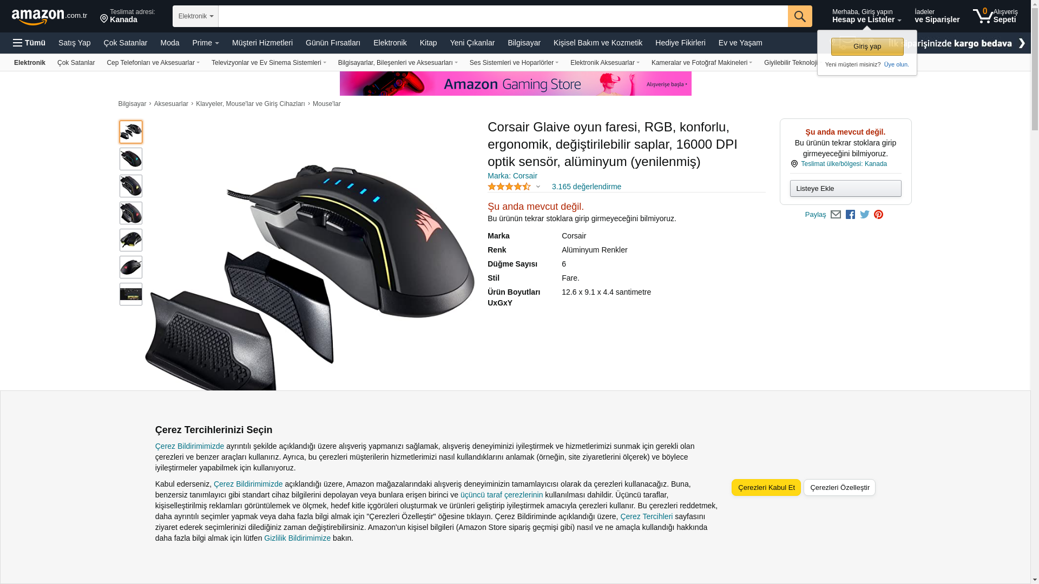Screen dimensions: 1039x584
Task: Share product on Facebook icon
Action: (850, 215)
